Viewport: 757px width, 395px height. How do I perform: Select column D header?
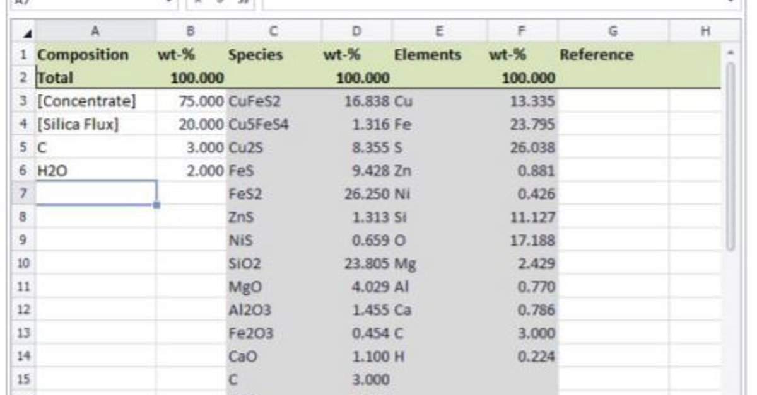pos(357,31)
